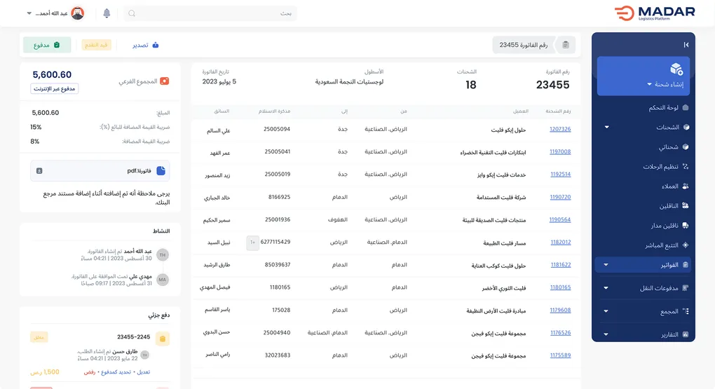
Task: Download the فاتورة1.pdf attachment
Action: (x=39, y=170)
